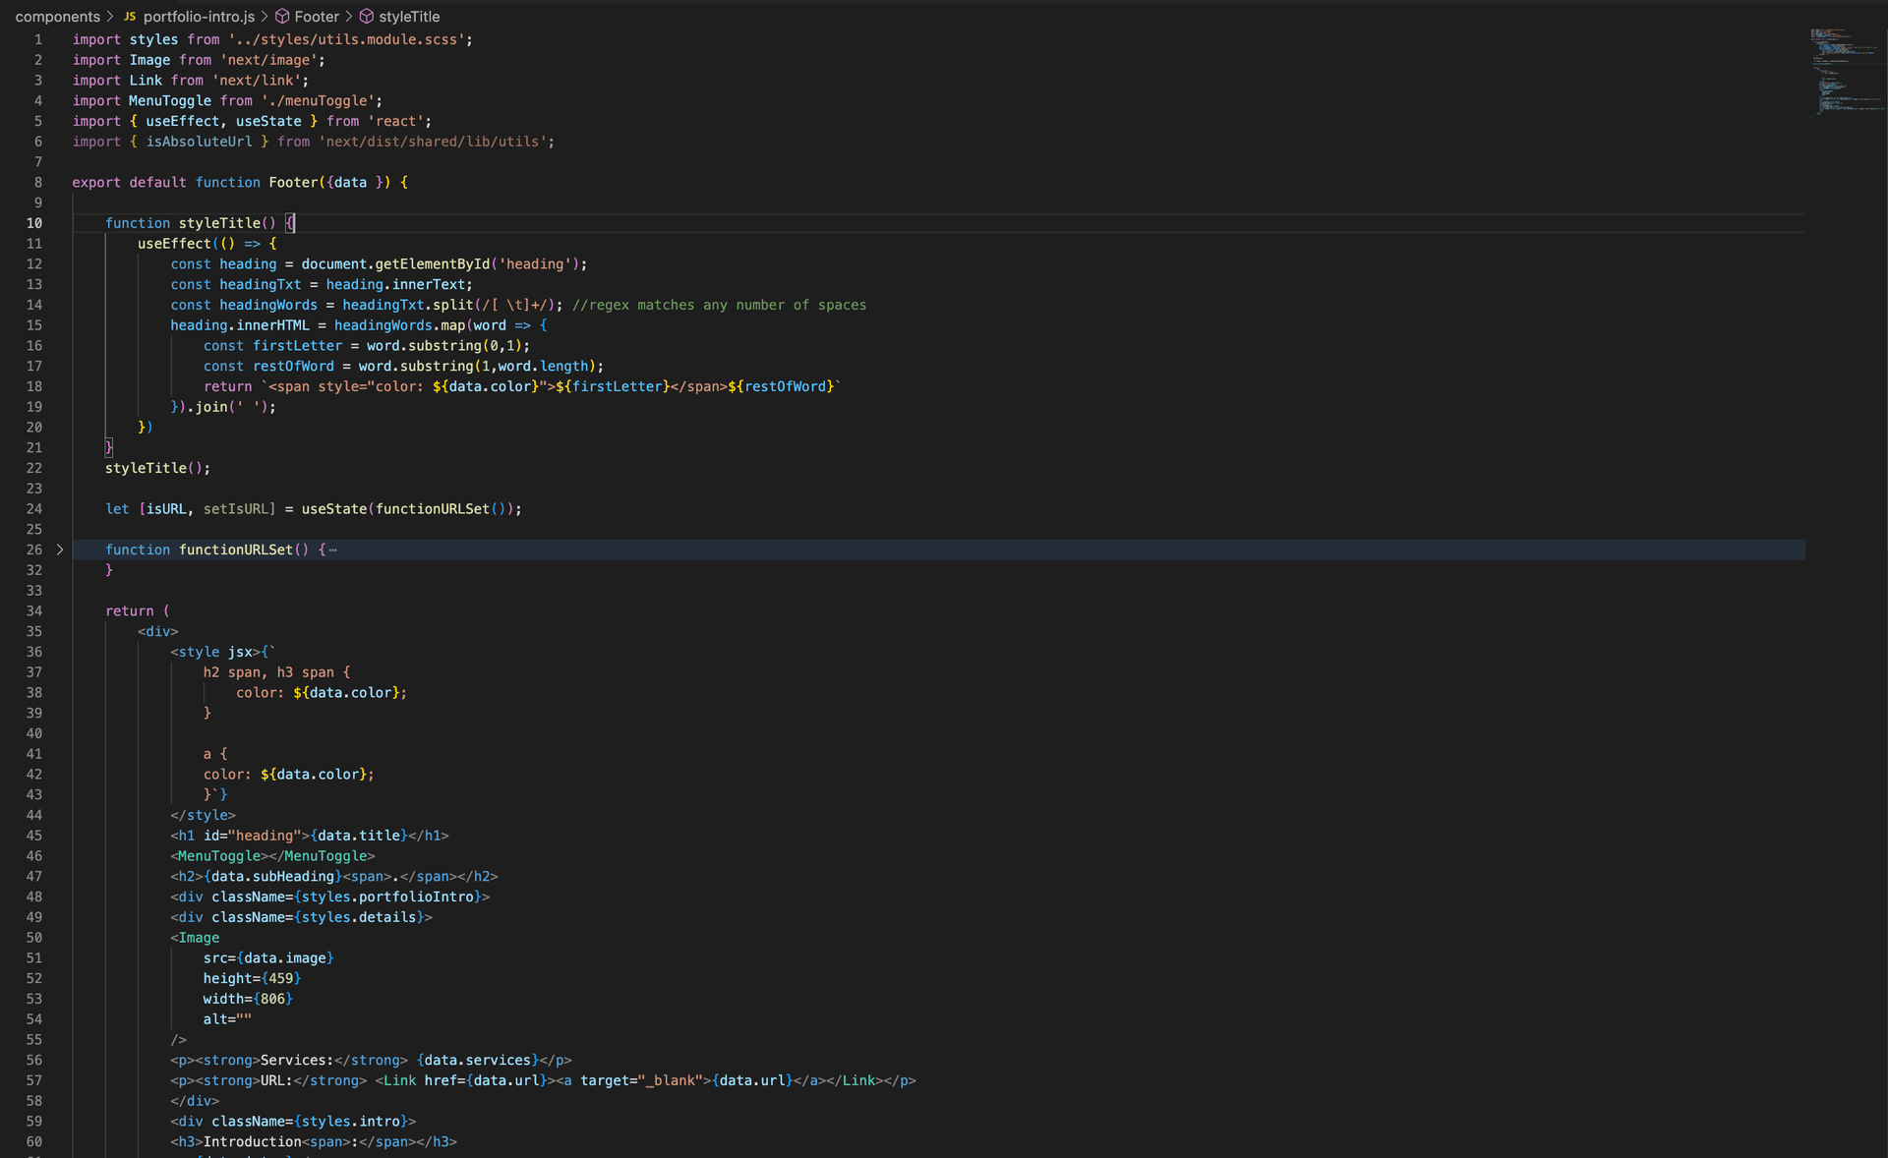Click line number 45 in the gutter
Image resolution: width=1888 pixels, height=1158 pixels.
tap(34, 836)
